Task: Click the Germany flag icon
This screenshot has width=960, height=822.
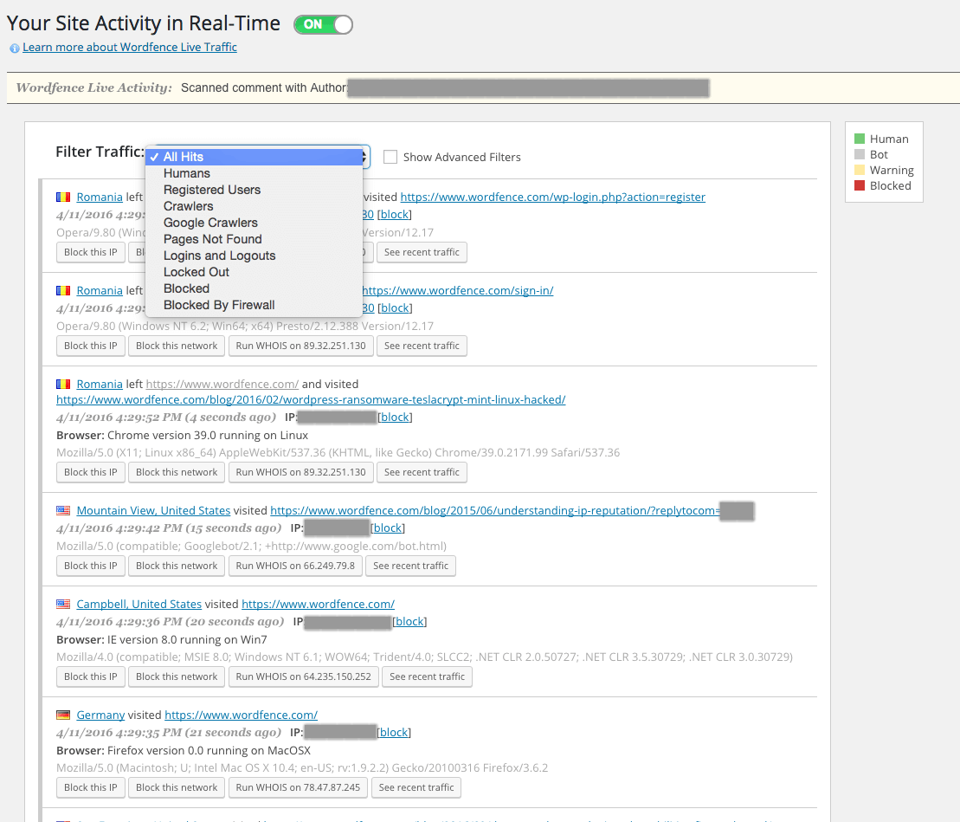Action: pyautogui.click(x=62, y=715)
